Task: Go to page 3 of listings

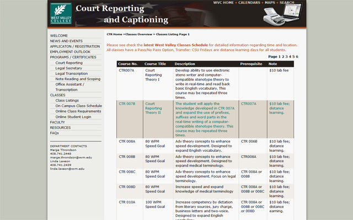Action: [286, 57]
